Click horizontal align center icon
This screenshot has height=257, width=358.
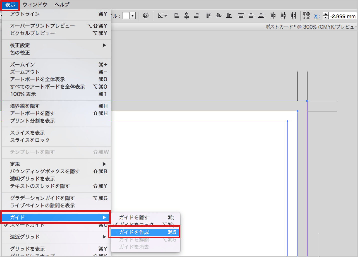pyautogui.click(x=187, y=16)
